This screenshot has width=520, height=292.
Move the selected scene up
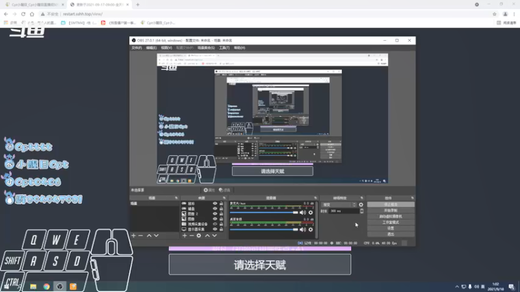149,236
